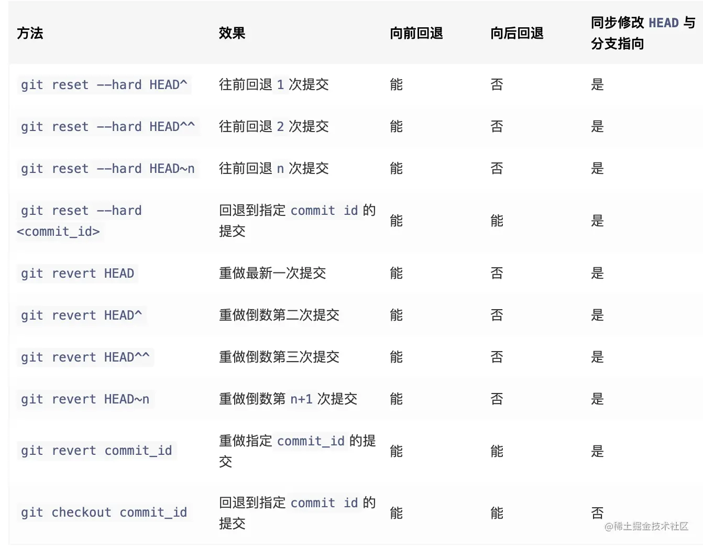The width and height of the screenshot is (703, 546).
Task: Click the '重做指定 commit_id 的提交' effect text
Action: coord(298,451)
